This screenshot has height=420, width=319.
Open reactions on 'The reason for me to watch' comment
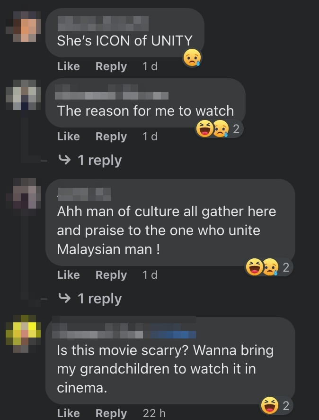click(219, 129)
